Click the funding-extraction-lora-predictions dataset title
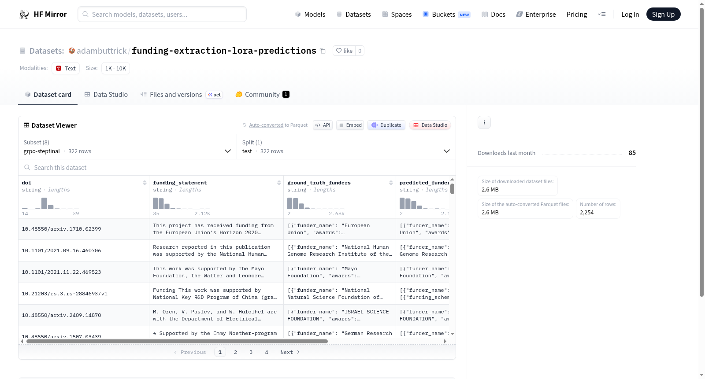This screenshot has height=379, width=705. coord(224,51)
